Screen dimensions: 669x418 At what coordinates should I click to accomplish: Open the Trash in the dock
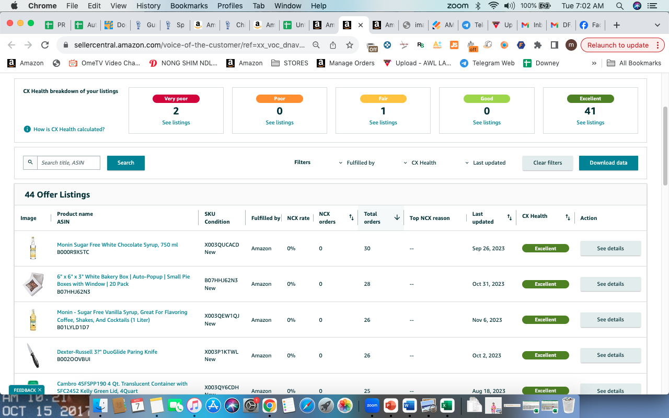point(568,405)
